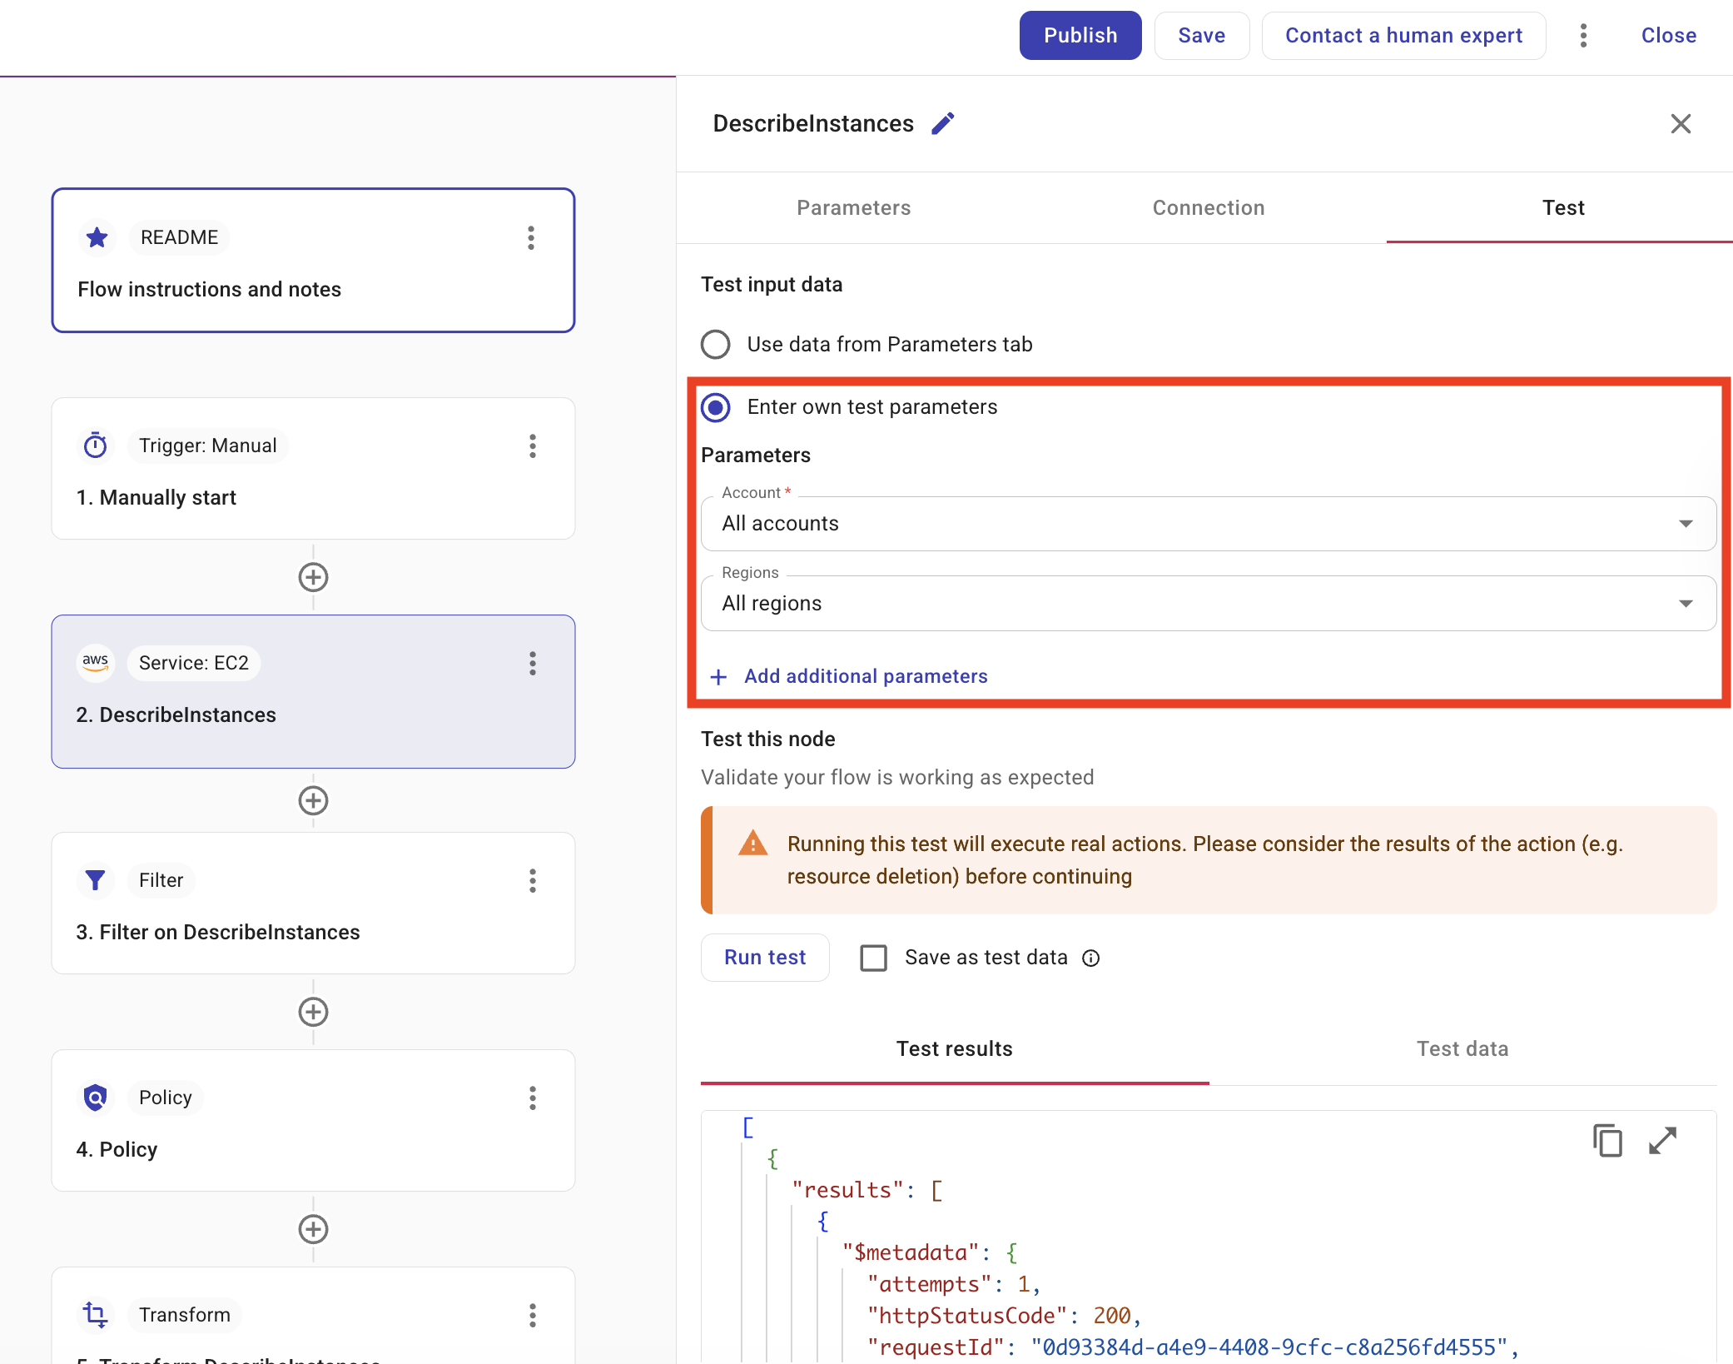Enable the Save as test data checkbox

tap(873, 958)
